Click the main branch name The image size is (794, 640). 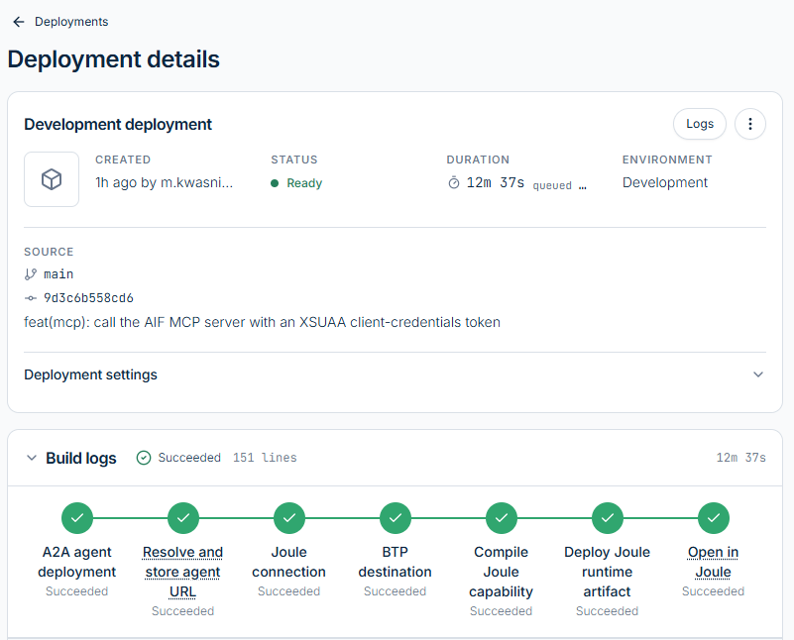pyautogui.click(x=58, y=274)
